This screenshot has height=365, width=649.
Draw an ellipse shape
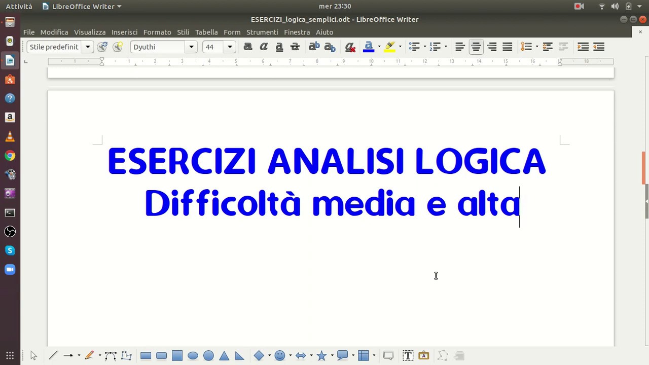coord(193,355)
